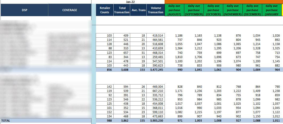Select TOTAL row transactions 3,862
Screen dimensions: 283x124
click(x=122, y=121)
